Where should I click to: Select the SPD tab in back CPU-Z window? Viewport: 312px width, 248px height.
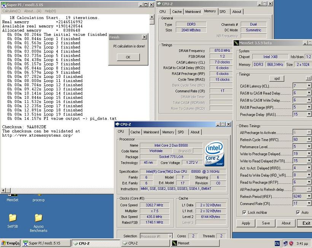point(223,12)
